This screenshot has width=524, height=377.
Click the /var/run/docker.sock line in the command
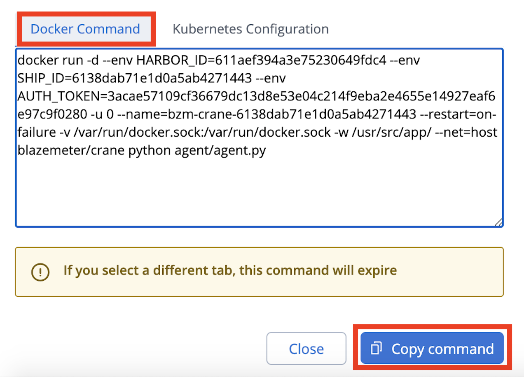[x=257, y=133]
